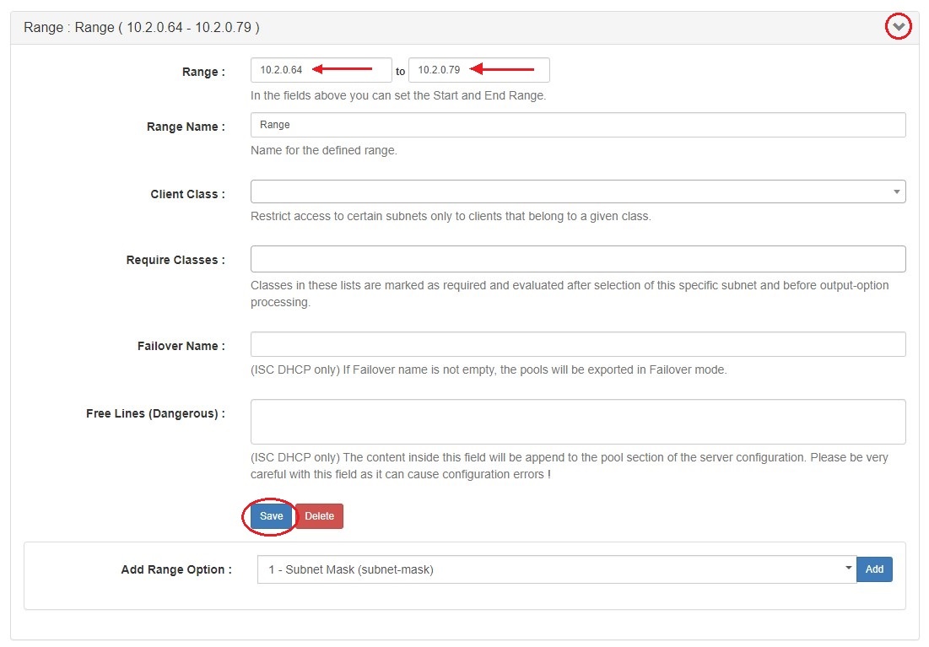
Task: Click the "Free Lines (Dangerous) :" label
Action: [155, 413]
